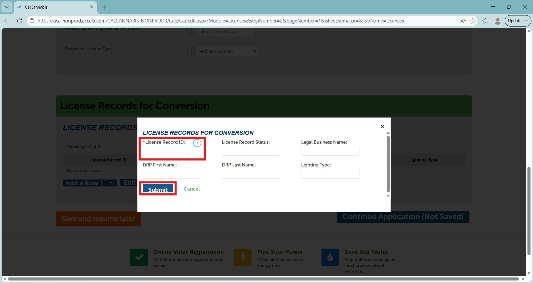Click the dialog scrollbar up arrow

(388, 133)
